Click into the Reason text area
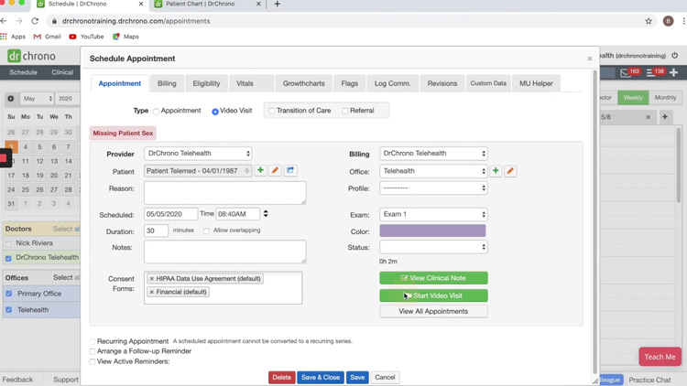The image size is (687, 386). point(225,193)
